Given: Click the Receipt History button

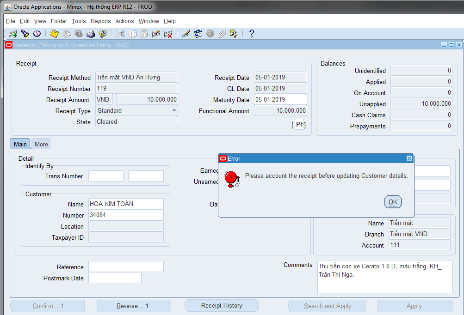Looking at the screenshot, I should [x=222, y=305].
